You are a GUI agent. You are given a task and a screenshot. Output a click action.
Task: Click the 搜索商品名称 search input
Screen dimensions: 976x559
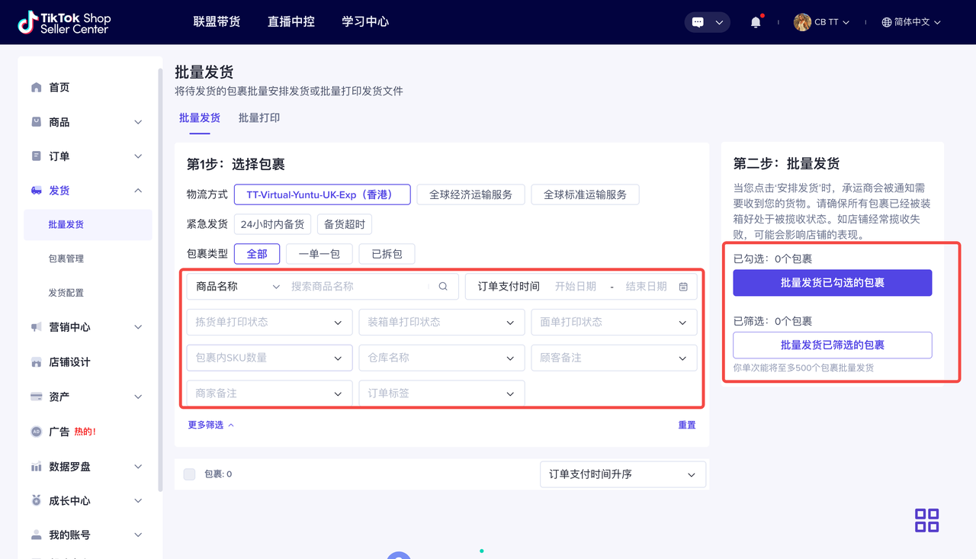(x=358, y=287)
